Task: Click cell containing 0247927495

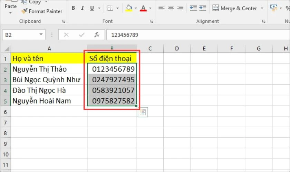Action: click(x=112, y=80)
